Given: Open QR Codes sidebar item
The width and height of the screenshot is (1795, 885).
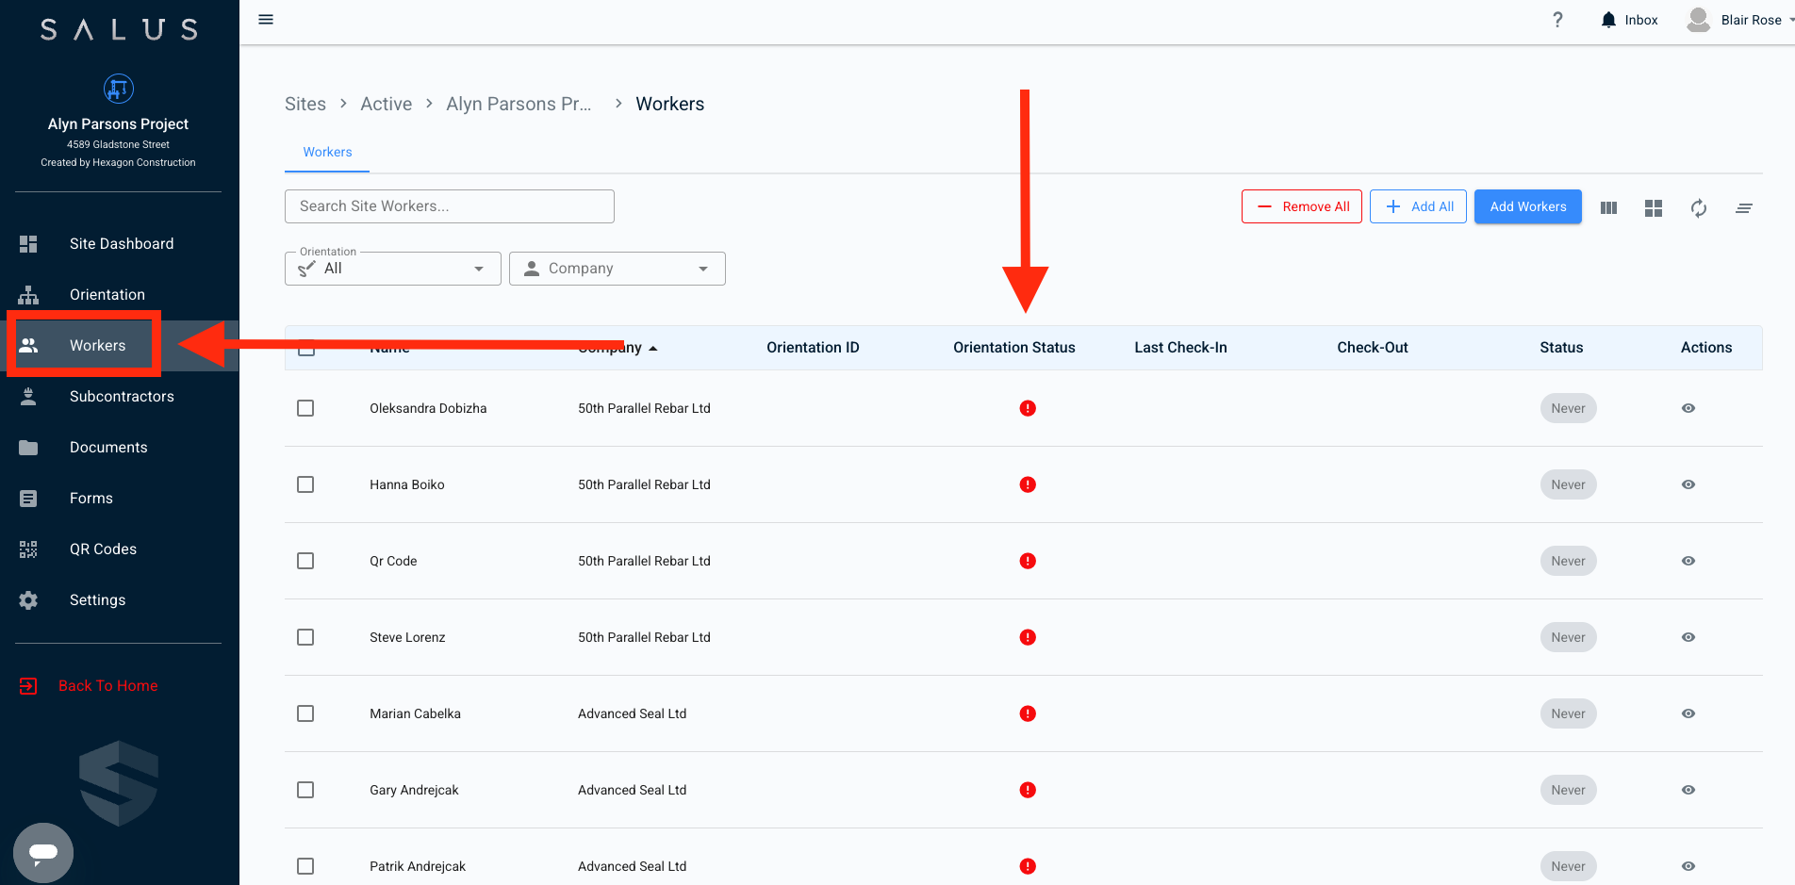Looking at the screenshot, I should click(x=103, y=549).
